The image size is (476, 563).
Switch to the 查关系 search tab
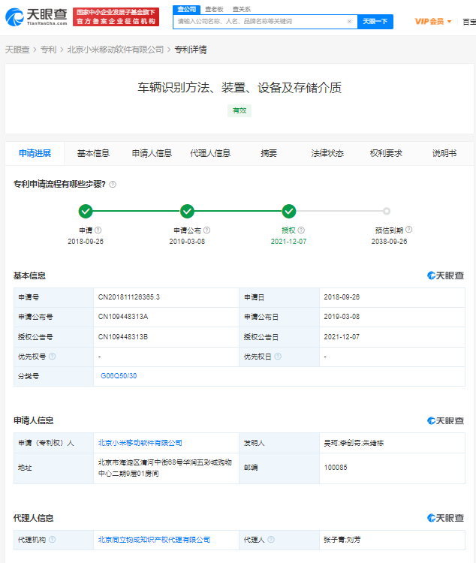pyautogui.click(x=241, y=9)
